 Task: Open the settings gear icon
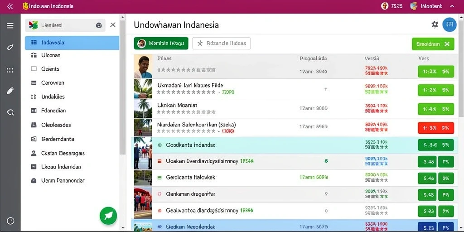coord(435,24)
